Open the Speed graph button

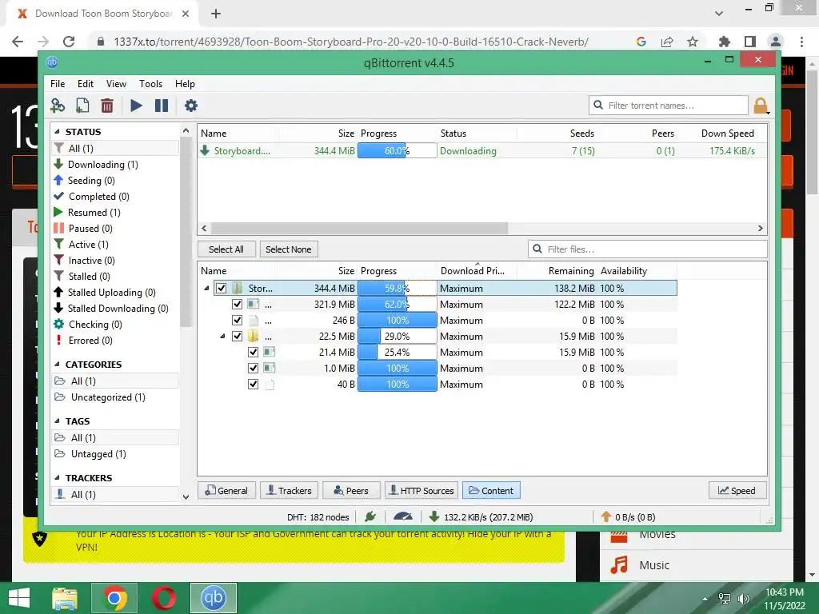737,491
